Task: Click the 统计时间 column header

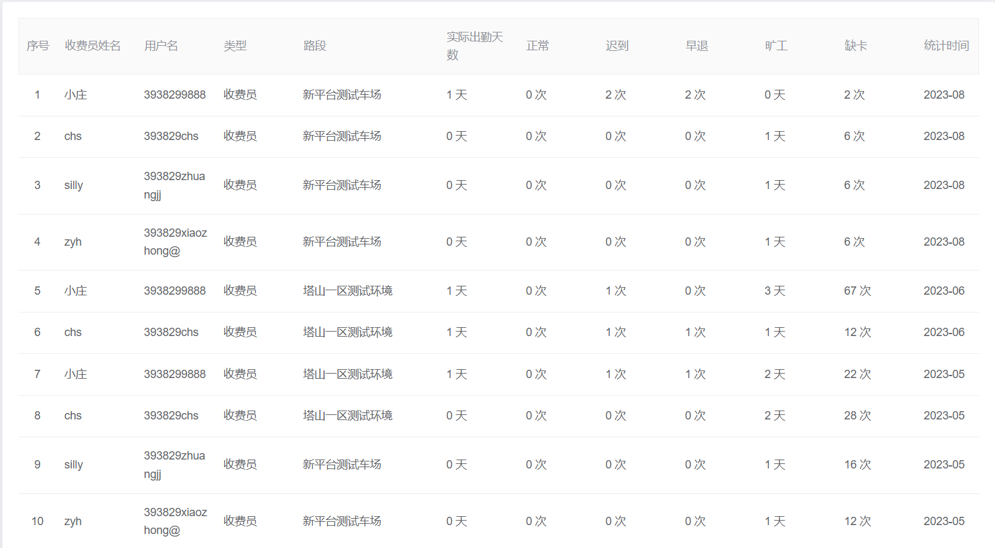Action: click(946, 46)
